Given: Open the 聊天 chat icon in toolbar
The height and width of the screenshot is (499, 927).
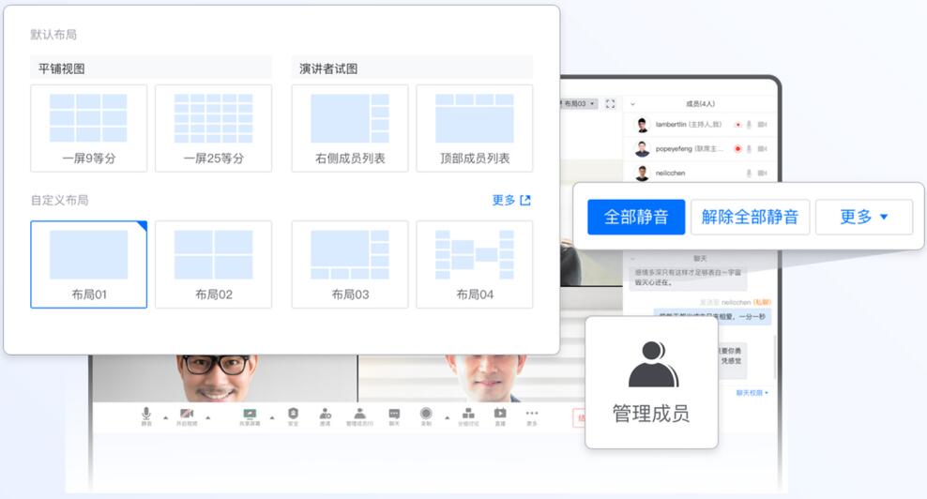Looking at the screenshot, I should 394,414.
